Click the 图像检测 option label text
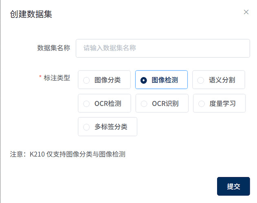The image size is (257, 203). click(165, 80)
